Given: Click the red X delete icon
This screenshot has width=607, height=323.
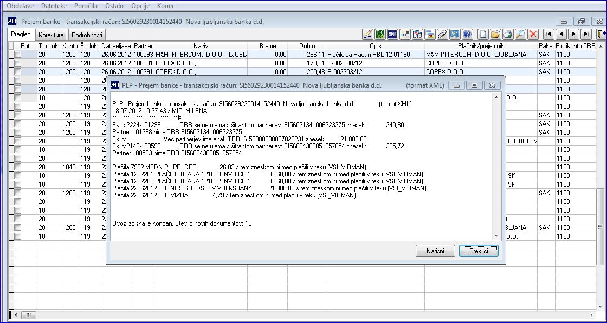Looking at the screenshot, I should pyautogui.click(x=533, y=34).
